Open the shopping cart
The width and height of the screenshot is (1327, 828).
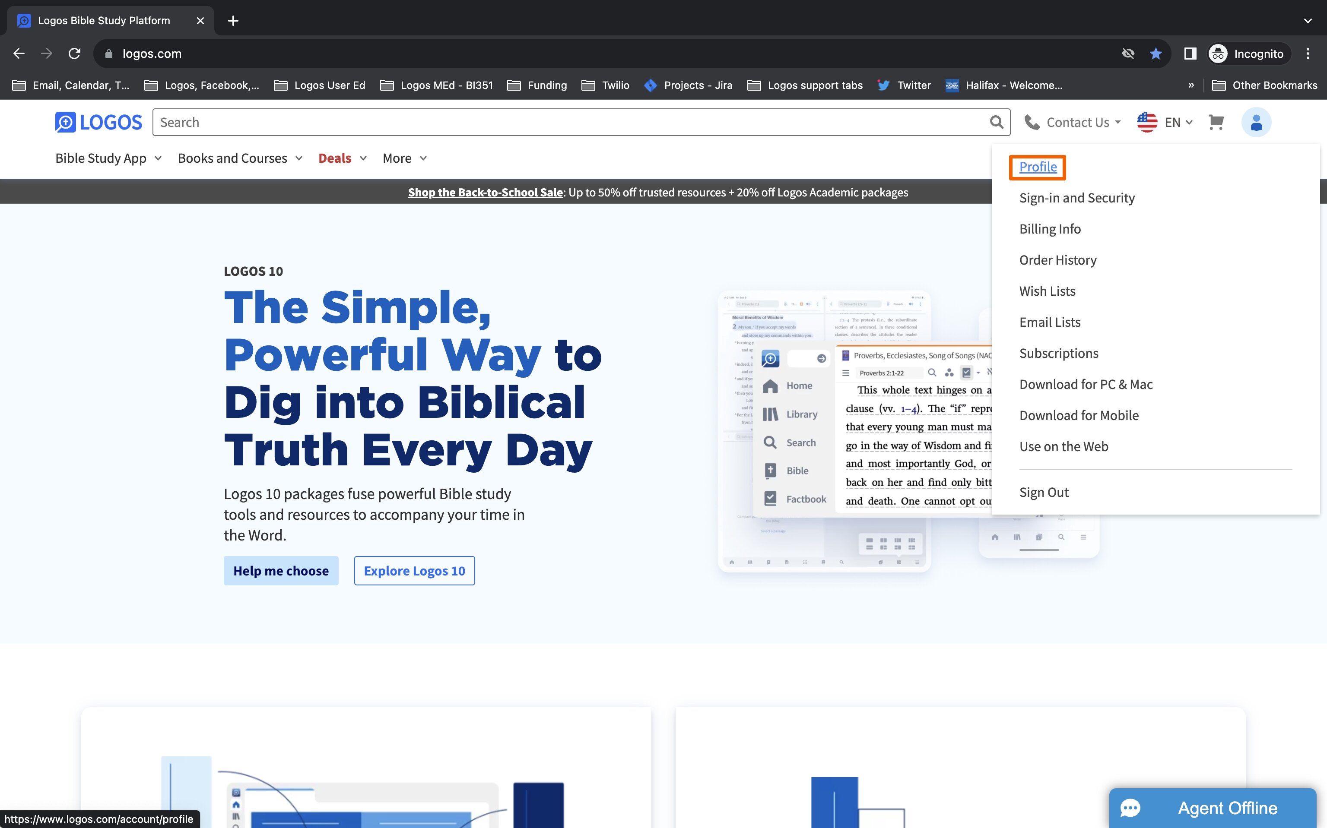1216,122
